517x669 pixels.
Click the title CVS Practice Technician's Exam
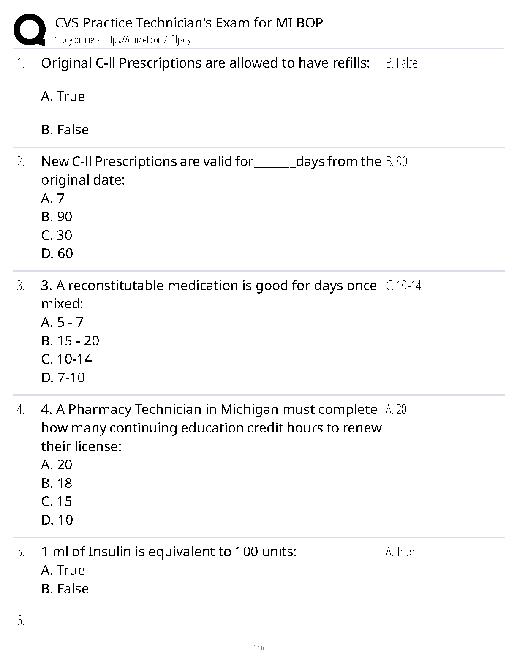189,22
